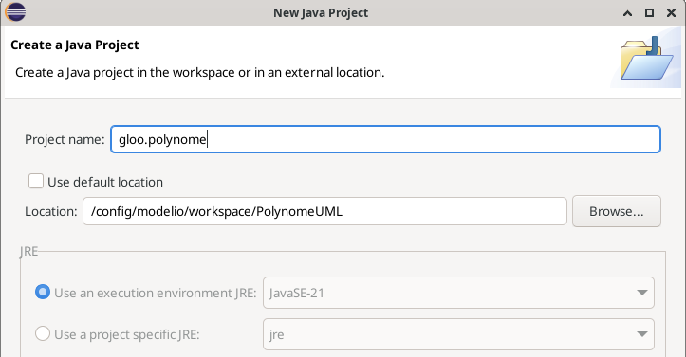The width and height of the screenshot is (686, 357).
Task: Click the Java project folder banner icon
Action: (x=647, y=59)
